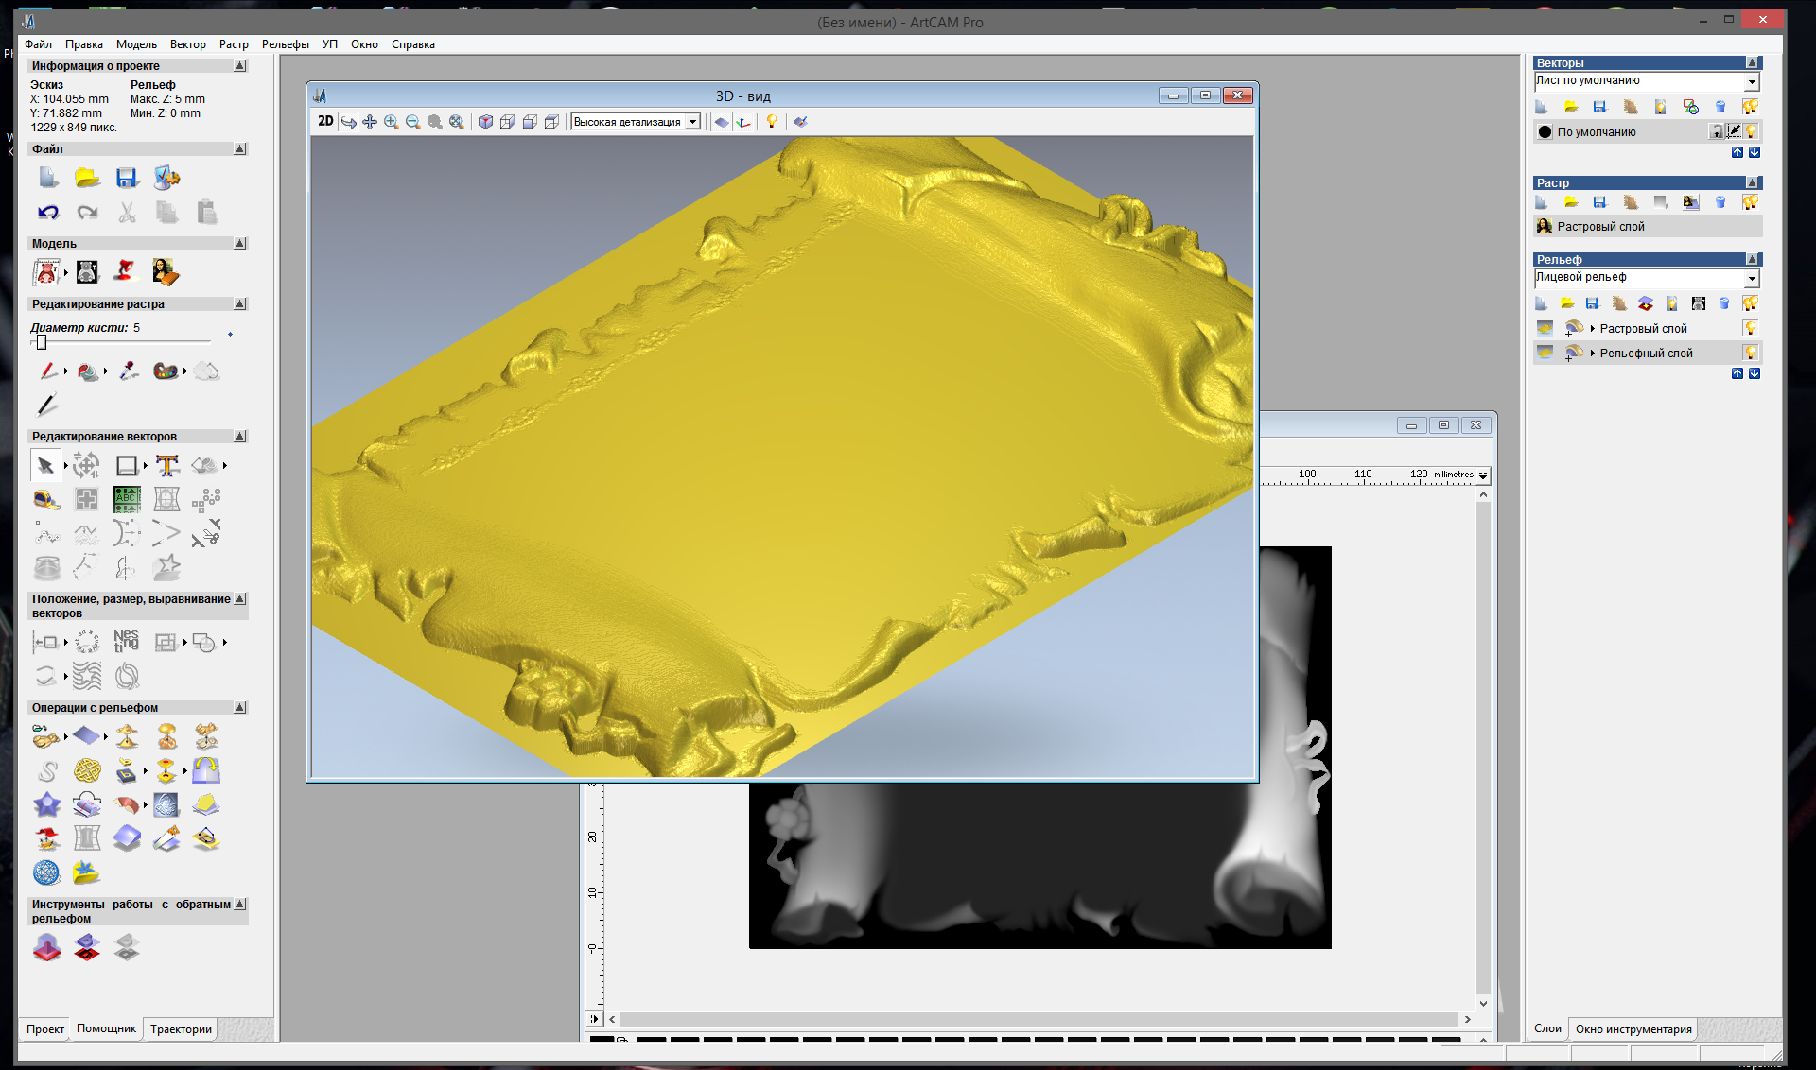Toggle visibility of Рельефный слой
The height and width of the screenshot is (1070, 1816).
[x=1750, y=353]
